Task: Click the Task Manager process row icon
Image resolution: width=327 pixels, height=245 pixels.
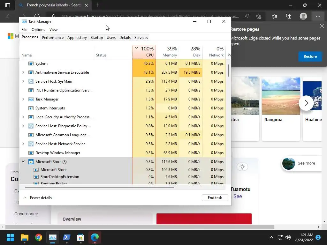Action: coord(31,99)
